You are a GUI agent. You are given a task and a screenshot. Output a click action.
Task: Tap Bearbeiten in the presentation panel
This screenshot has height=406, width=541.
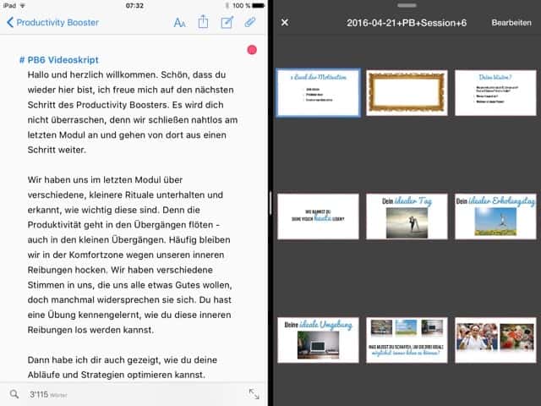pyautogui.click(x=511, y=23)
